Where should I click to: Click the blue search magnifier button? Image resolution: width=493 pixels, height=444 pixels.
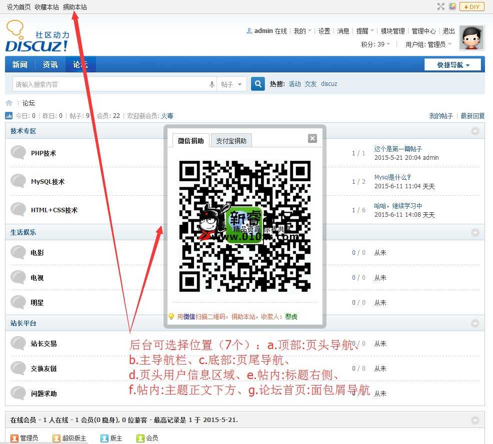tap(257, 84)
